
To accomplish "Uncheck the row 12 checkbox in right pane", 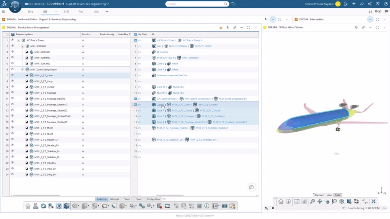I will tap(136, 105).
